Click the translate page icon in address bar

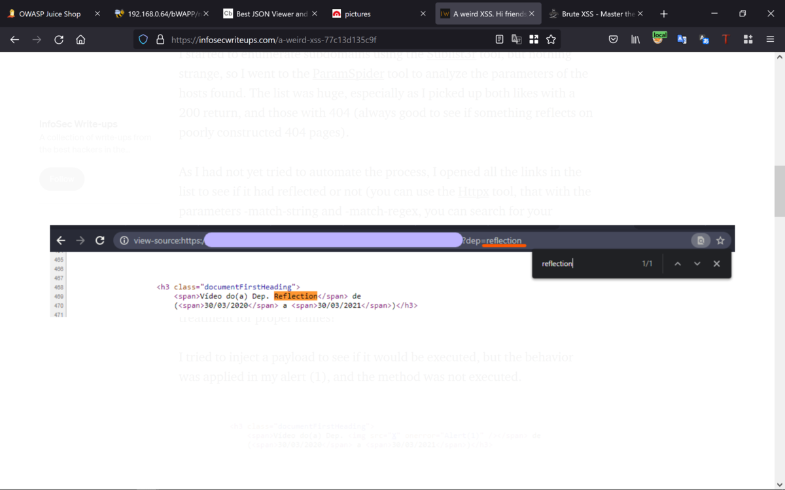click(517, 39)
